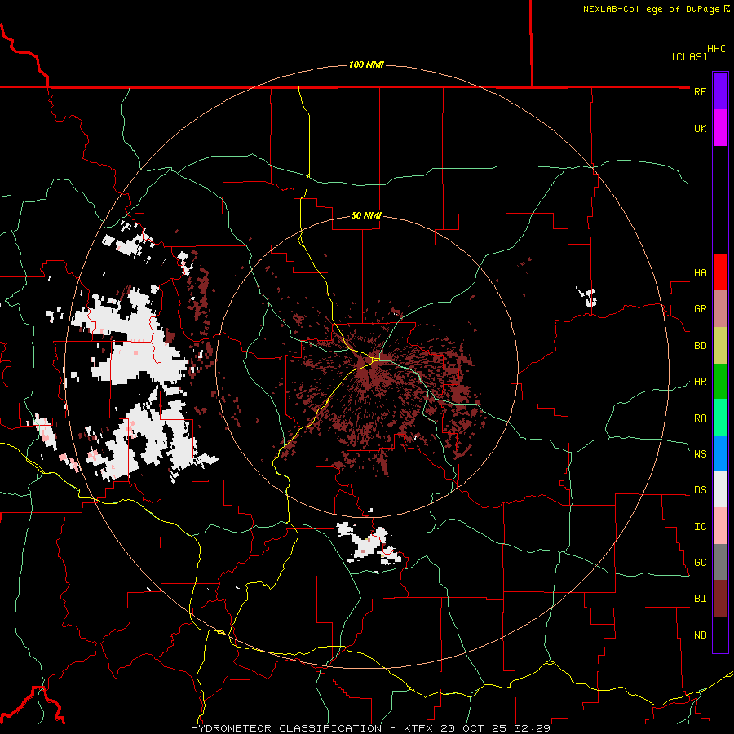Click the RA light green legend swatch
Viewport: 734px width, 734px height.
720,418
